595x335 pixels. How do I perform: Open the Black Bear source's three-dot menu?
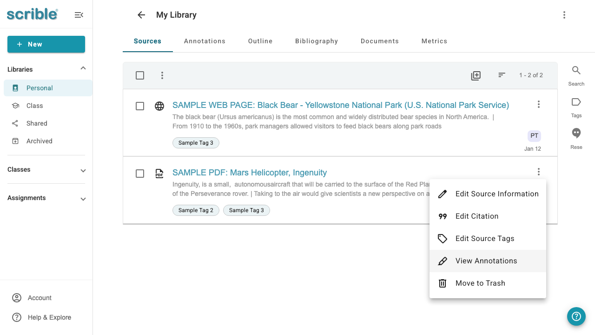[x=539, y=104]
